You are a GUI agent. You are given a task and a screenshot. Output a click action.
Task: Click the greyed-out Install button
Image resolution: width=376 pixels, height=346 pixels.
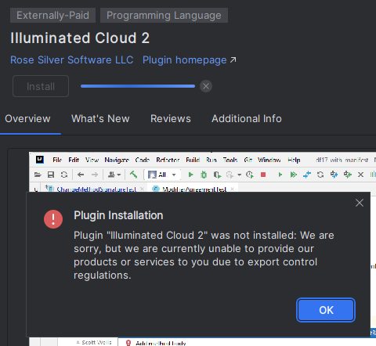coord(41,86)
